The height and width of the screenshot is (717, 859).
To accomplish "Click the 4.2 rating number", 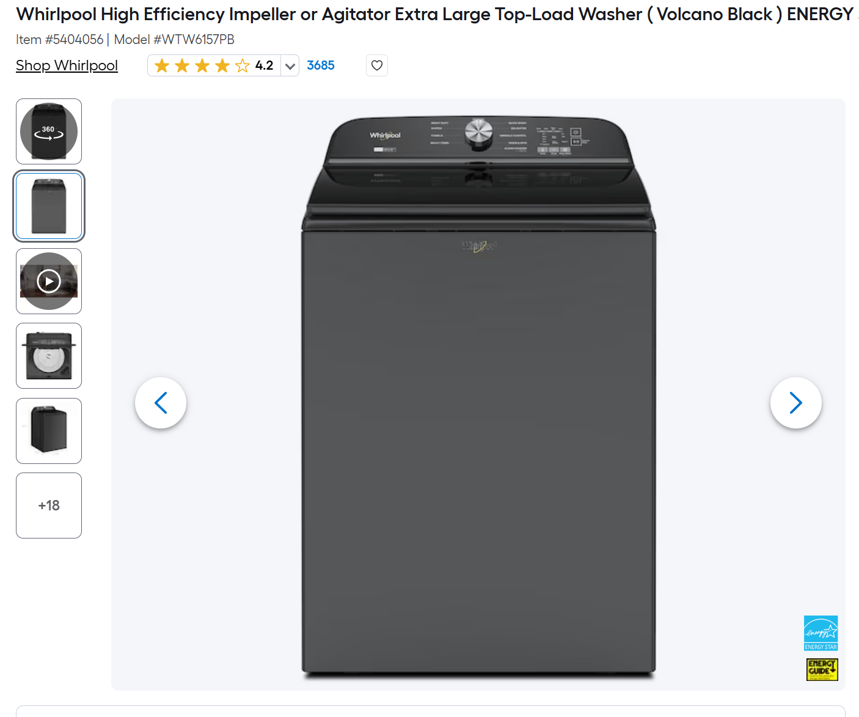I will [264, 65].
